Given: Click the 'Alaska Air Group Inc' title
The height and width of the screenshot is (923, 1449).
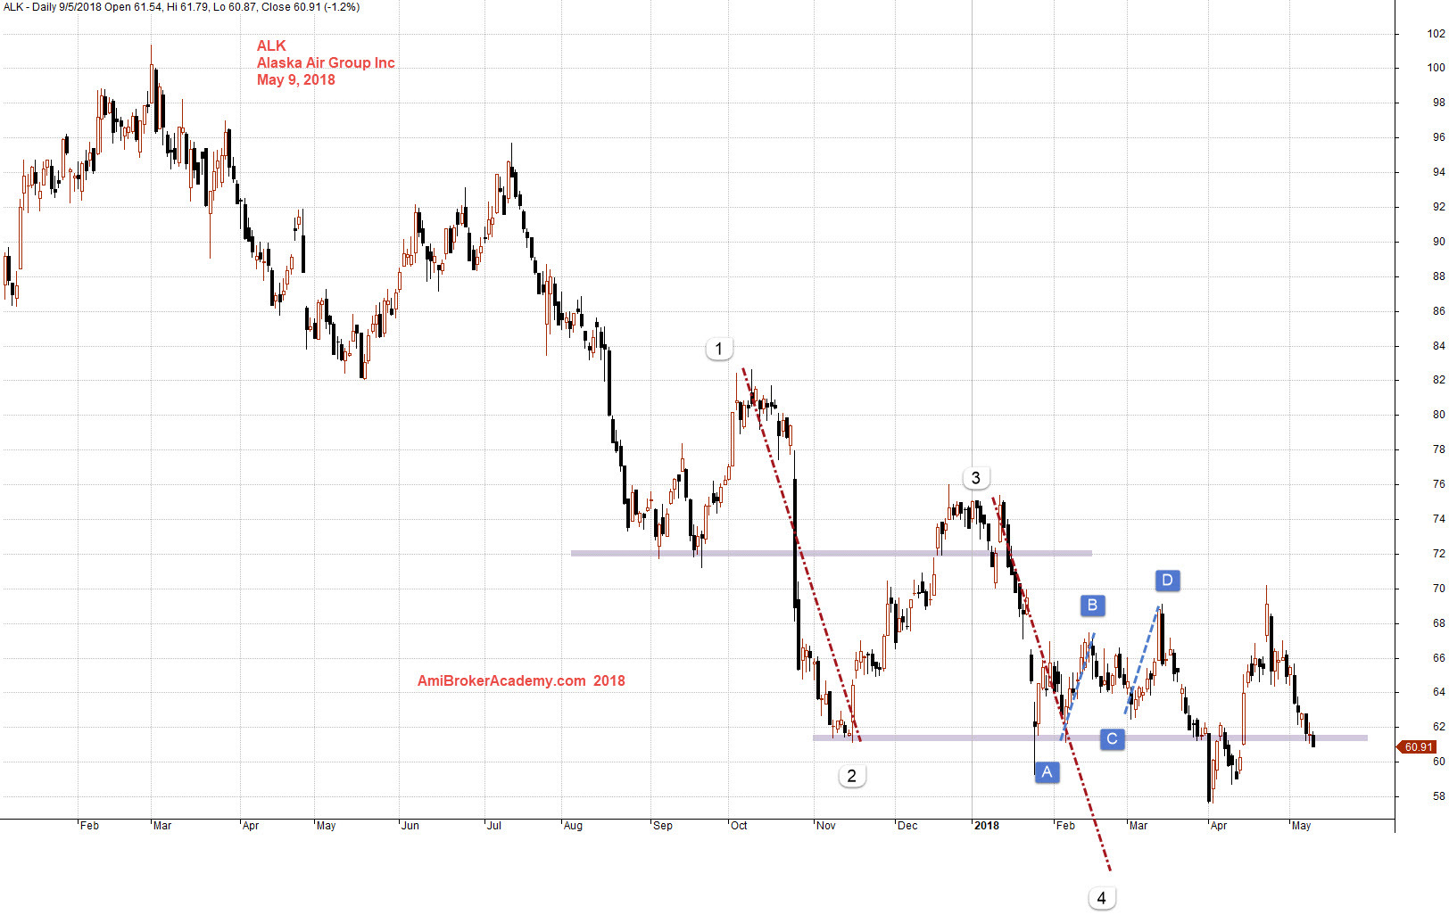Looking at the screenshot, I should (326, 63).
